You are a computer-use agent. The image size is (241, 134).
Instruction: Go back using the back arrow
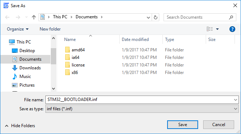(x=7, y=17)
